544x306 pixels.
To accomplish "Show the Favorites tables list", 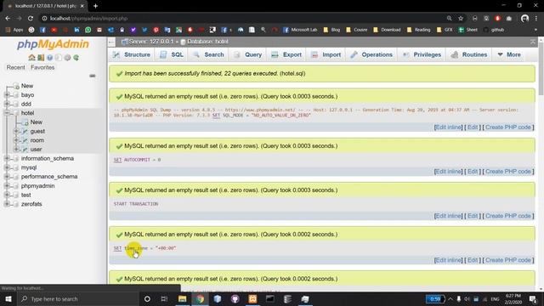I will tap(42, 67).
